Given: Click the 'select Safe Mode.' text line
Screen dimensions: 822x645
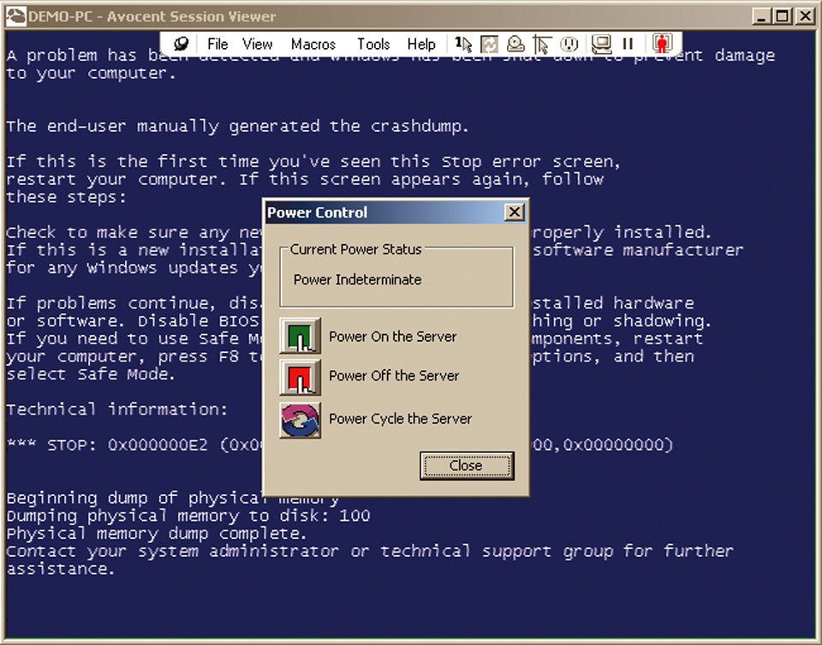Looking at the screenshot, I should [x=90, y=374].
